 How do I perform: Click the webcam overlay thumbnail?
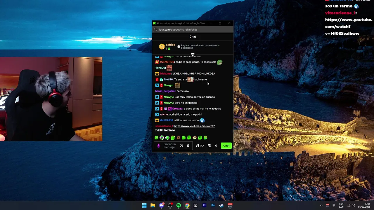(51, 99)
